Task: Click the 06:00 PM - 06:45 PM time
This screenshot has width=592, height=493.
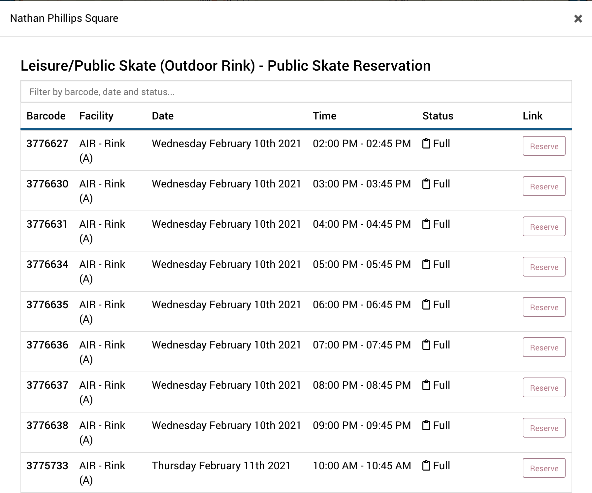Action: coord(362,305)
